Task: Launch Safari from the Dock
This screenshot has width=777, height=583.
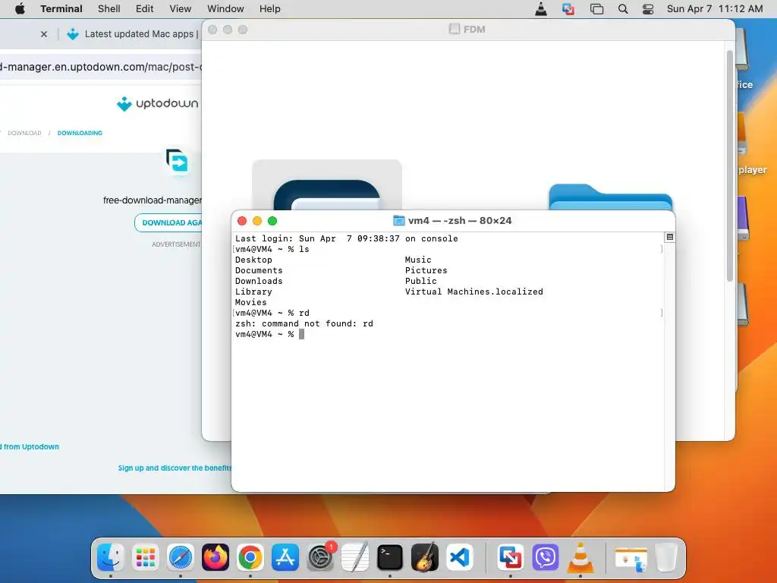Action: [181, 557]
